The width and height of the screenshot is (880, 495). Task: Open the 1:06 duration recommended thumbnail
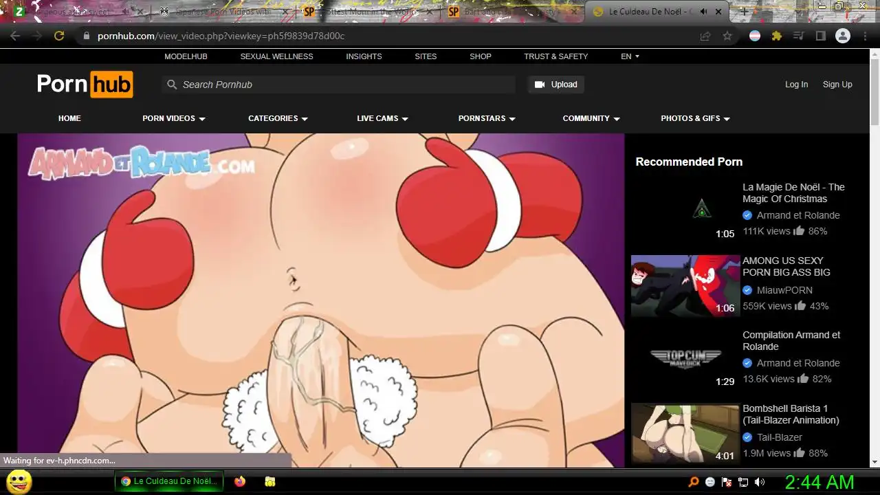tap(685, 286)
